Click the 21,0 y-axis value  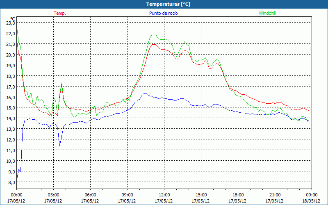(11, 44)
